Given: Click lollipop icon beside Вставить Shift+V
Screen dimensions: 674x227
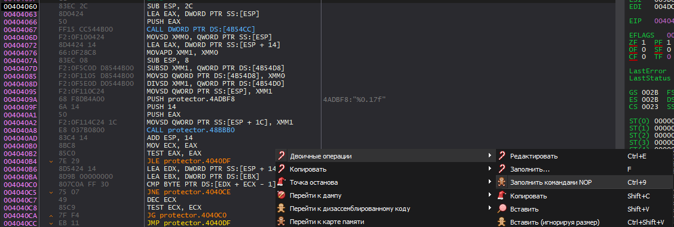Looking at the screenshot, I should click(x=502, y=209).
